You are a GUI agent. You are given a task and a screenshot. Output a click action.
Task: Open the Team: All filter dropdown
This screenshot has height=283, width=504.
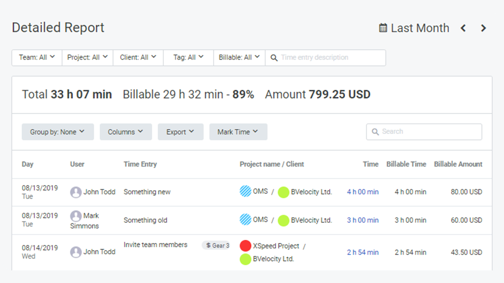[37, 57]
